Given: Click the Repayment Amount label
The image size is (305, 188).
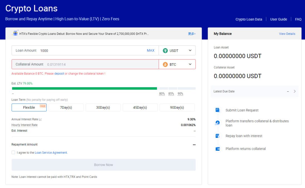Looking at the screenshot, I should point(24,144).
